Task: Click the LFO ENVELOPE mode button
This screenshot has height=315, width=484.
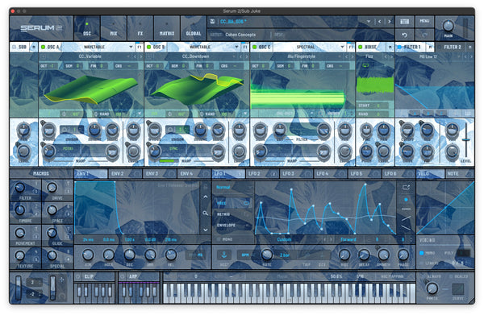Action: [x=233, y=225]
